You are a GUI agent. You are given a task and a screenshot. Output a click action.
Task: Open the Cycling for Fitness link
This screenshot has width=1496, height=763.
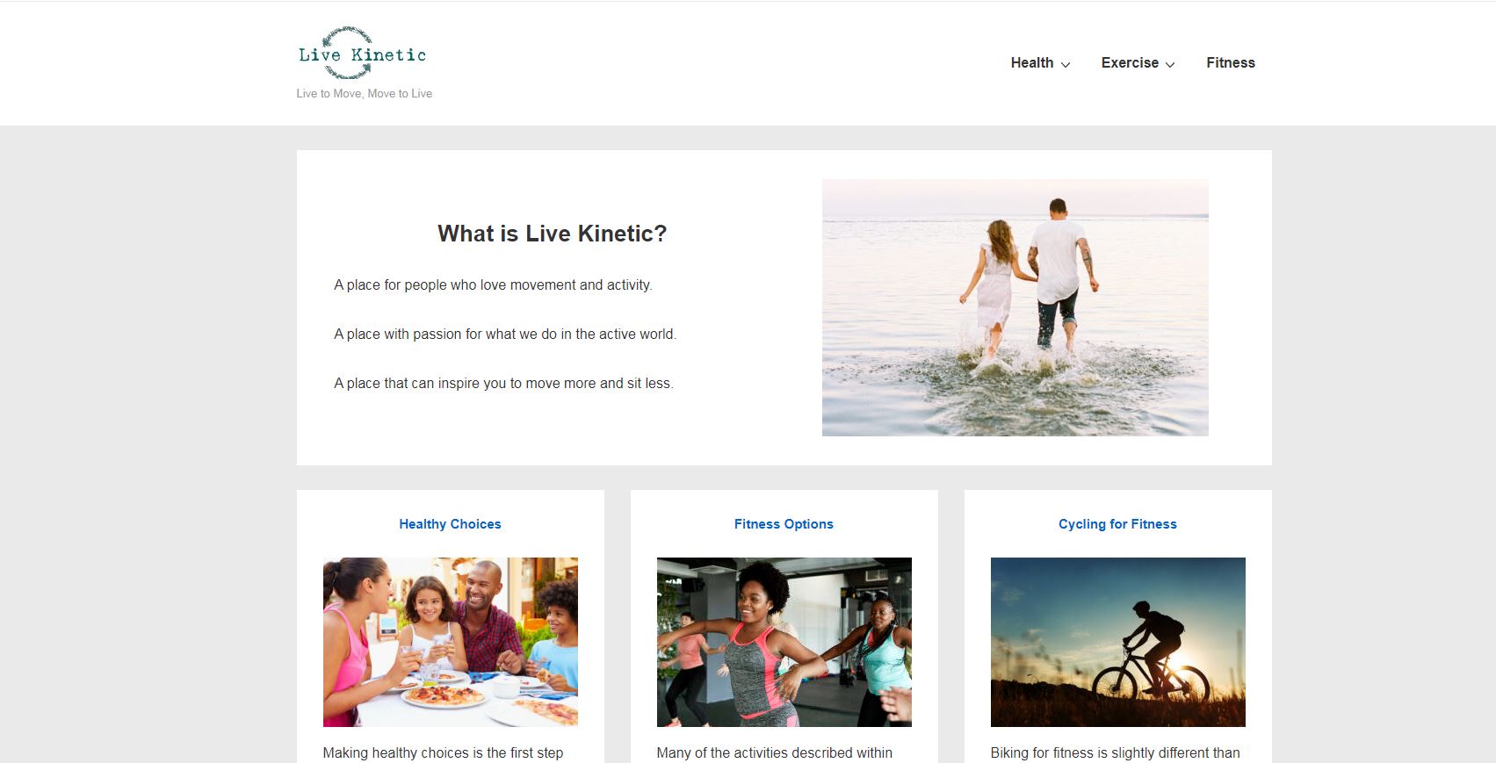tap(1117, 524)
